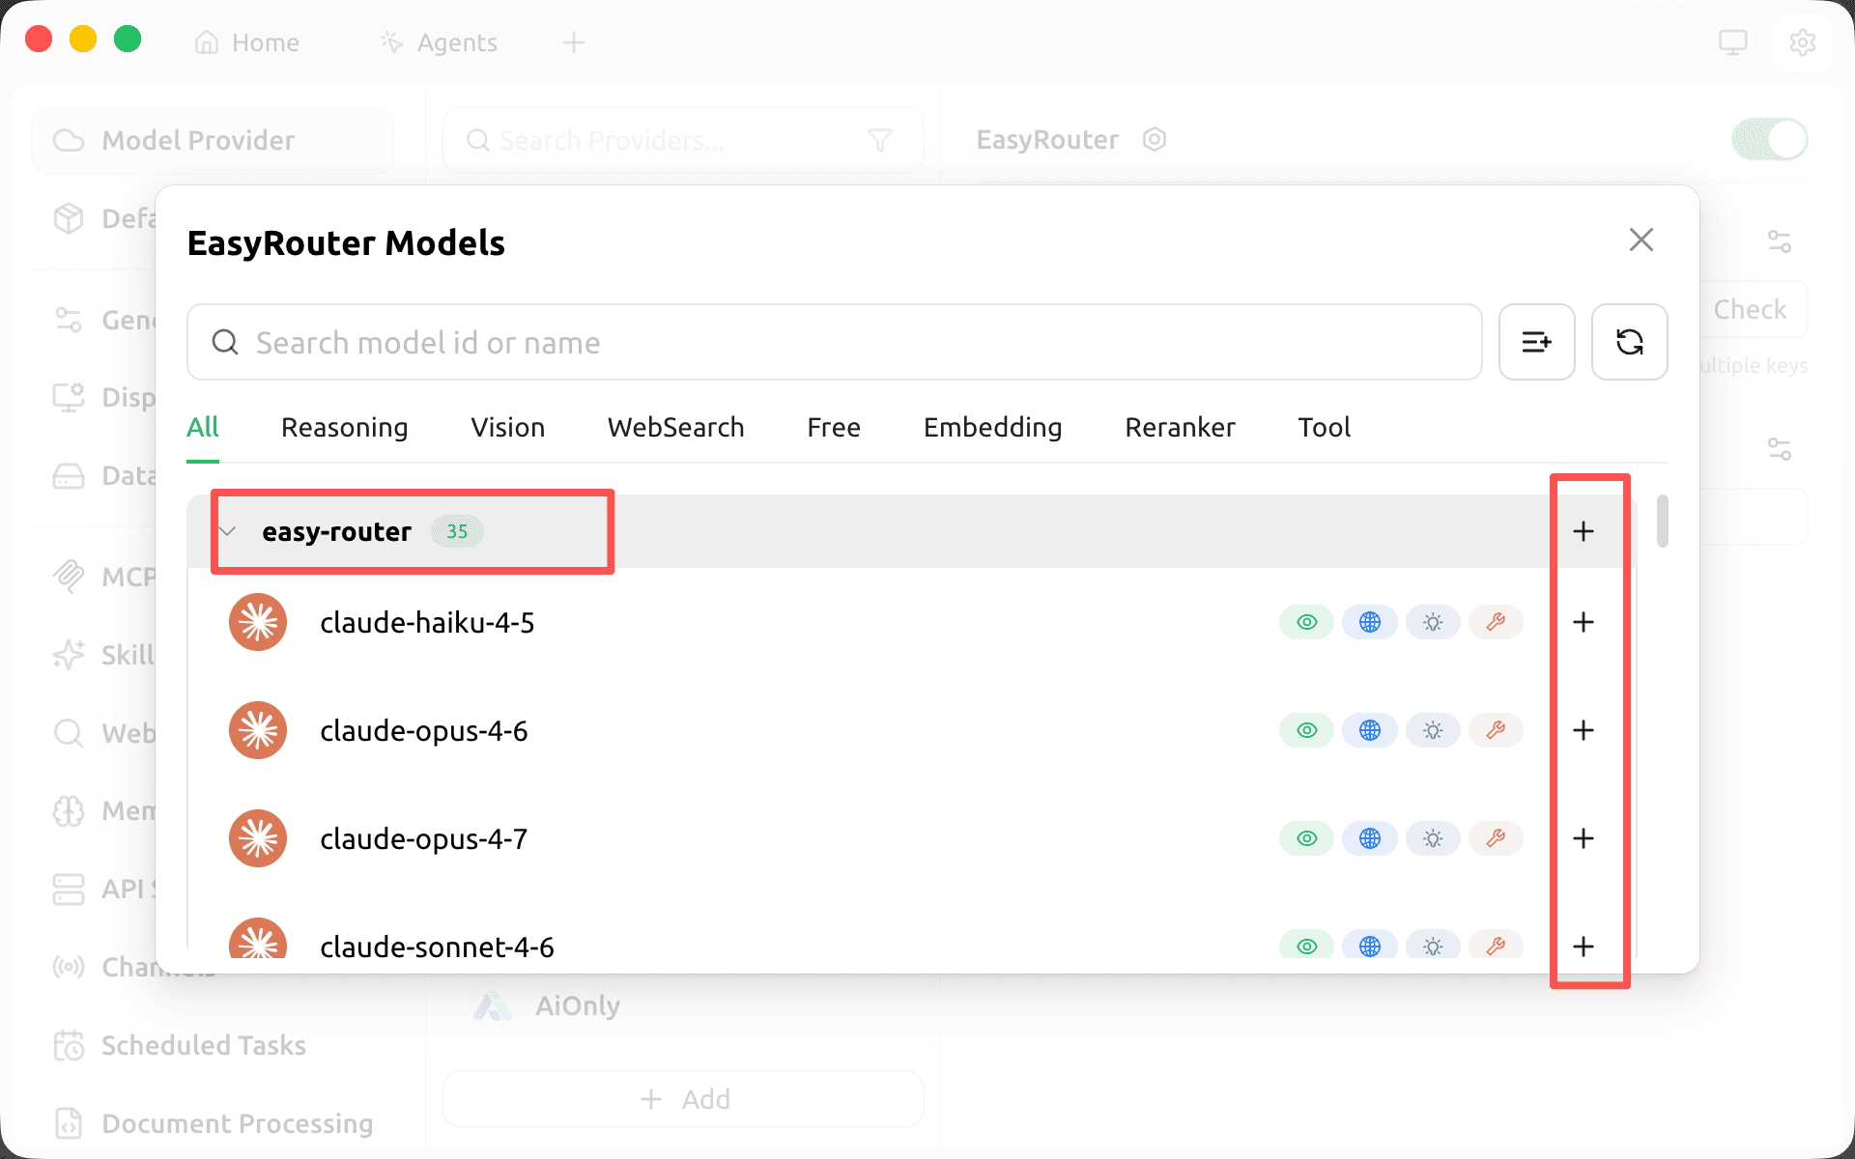Open a new tab with plus
This screenshot has width=1855, height=1159.
point(574,42)
